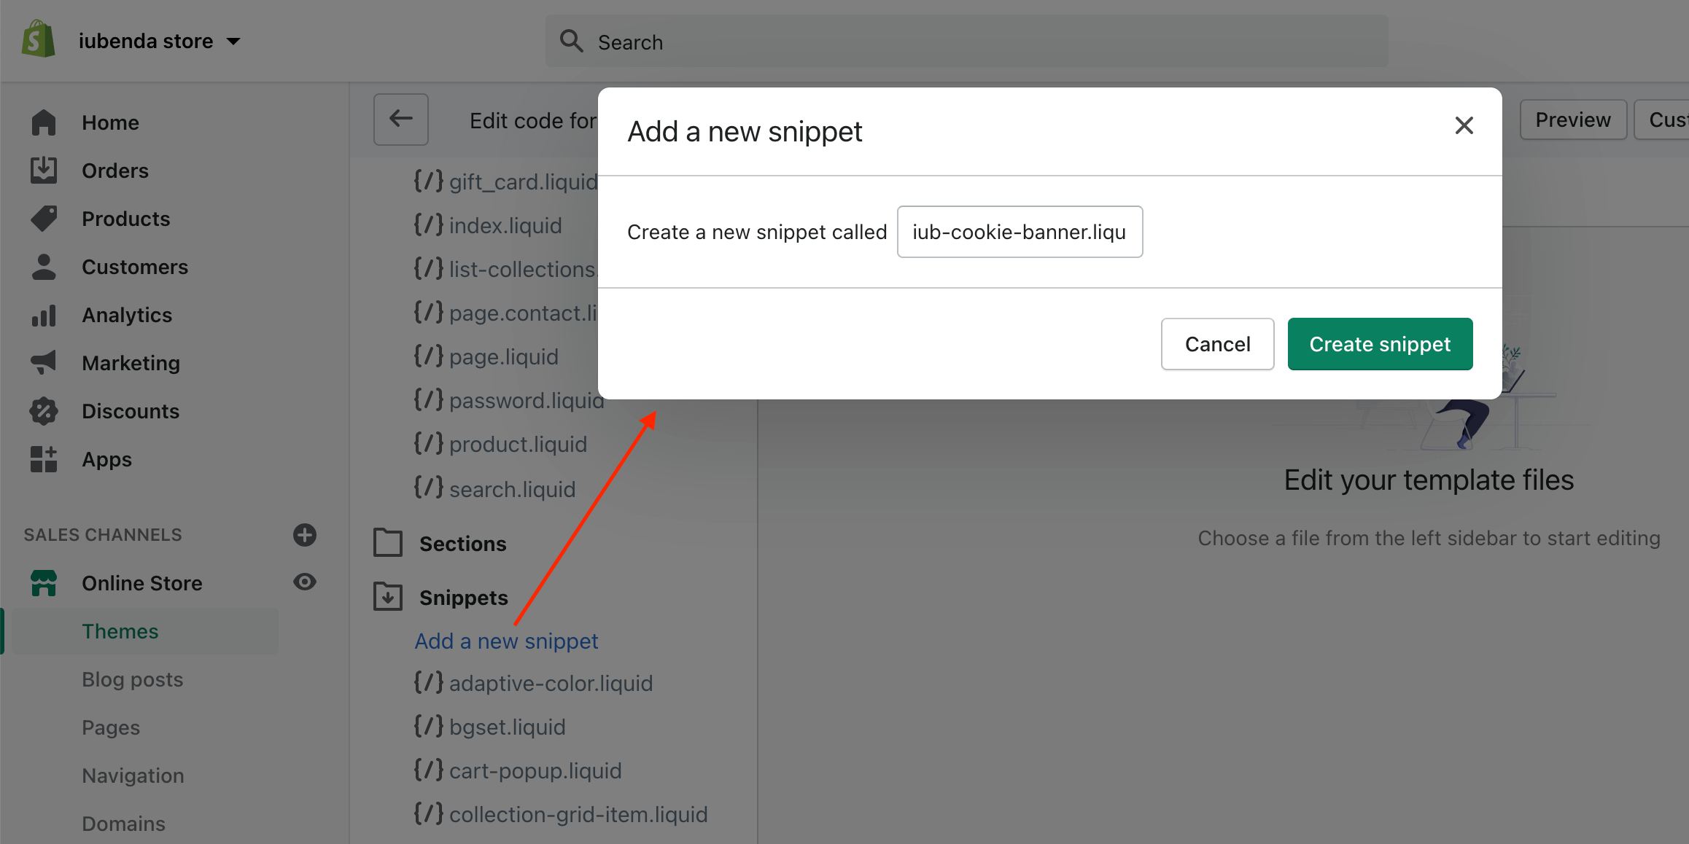
Task: Click the Sections folder icon
Action: 388,542
